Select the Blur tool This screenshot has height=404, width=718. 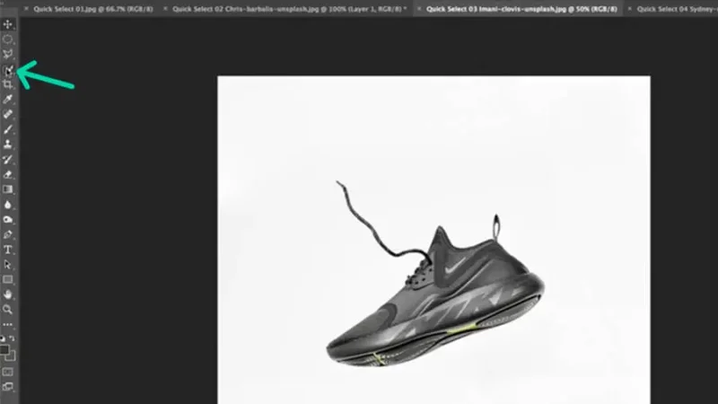click(x=7, y=205)
